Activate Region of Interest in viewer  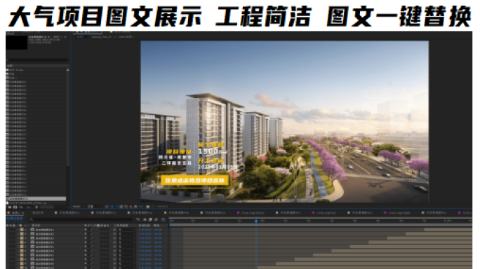point(121,207)
